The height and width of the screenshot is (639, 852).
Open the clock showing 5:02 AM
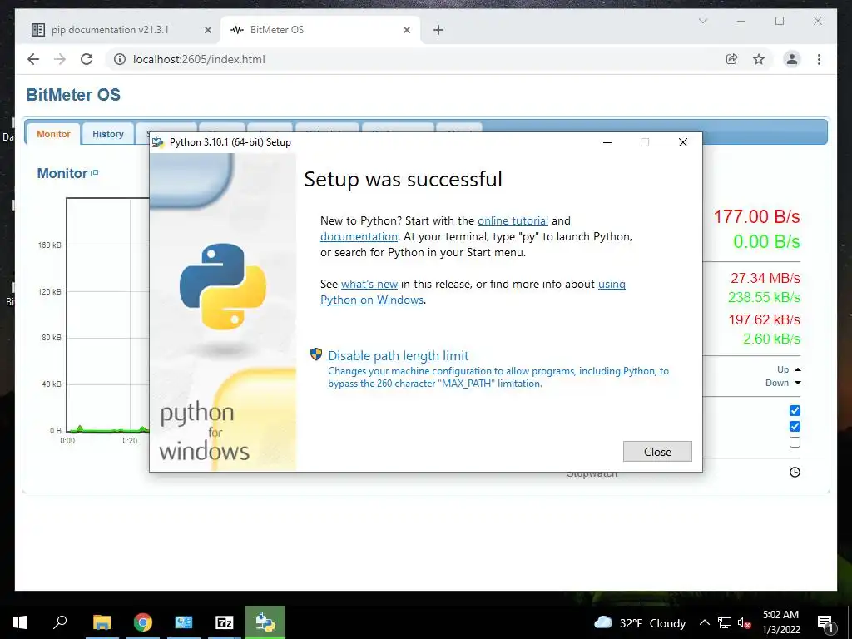780,622
